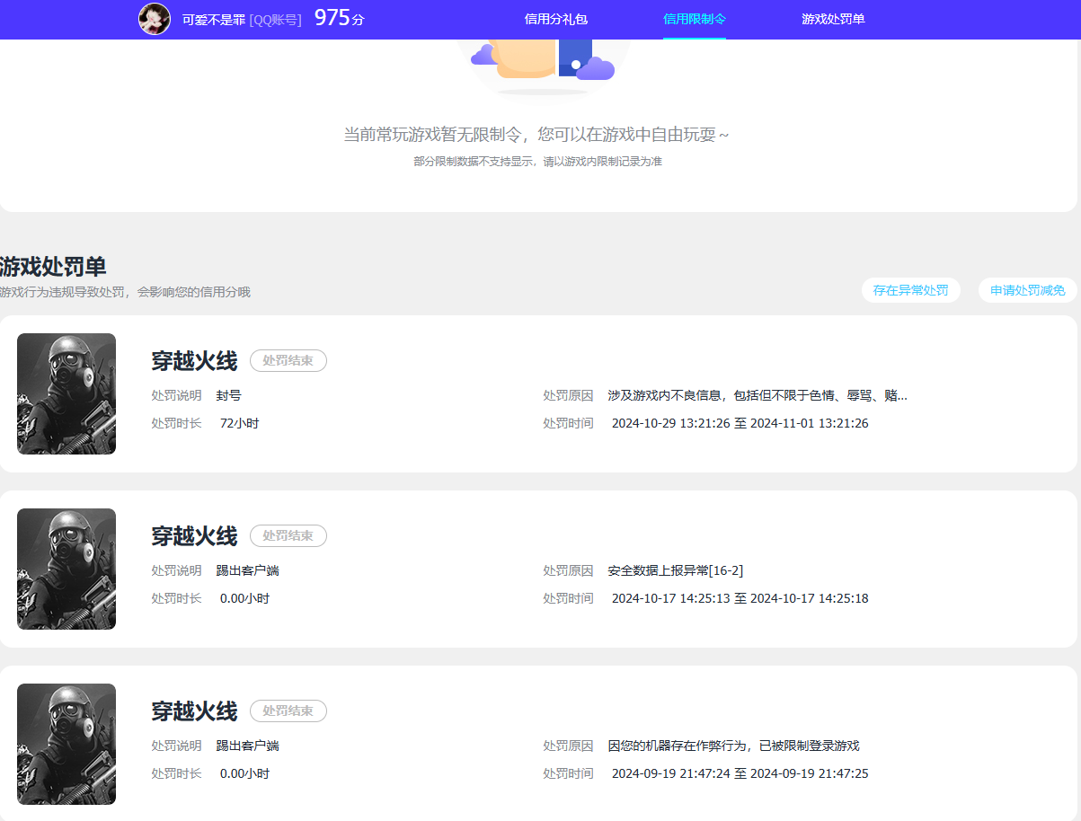Click the 游戏处罚单 section heading
Screen dimensions: 1081x821
[x=53, y=267]
